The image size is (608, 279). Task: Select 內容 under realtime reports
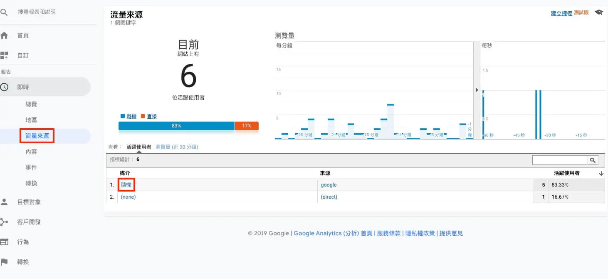click(31, 152)
